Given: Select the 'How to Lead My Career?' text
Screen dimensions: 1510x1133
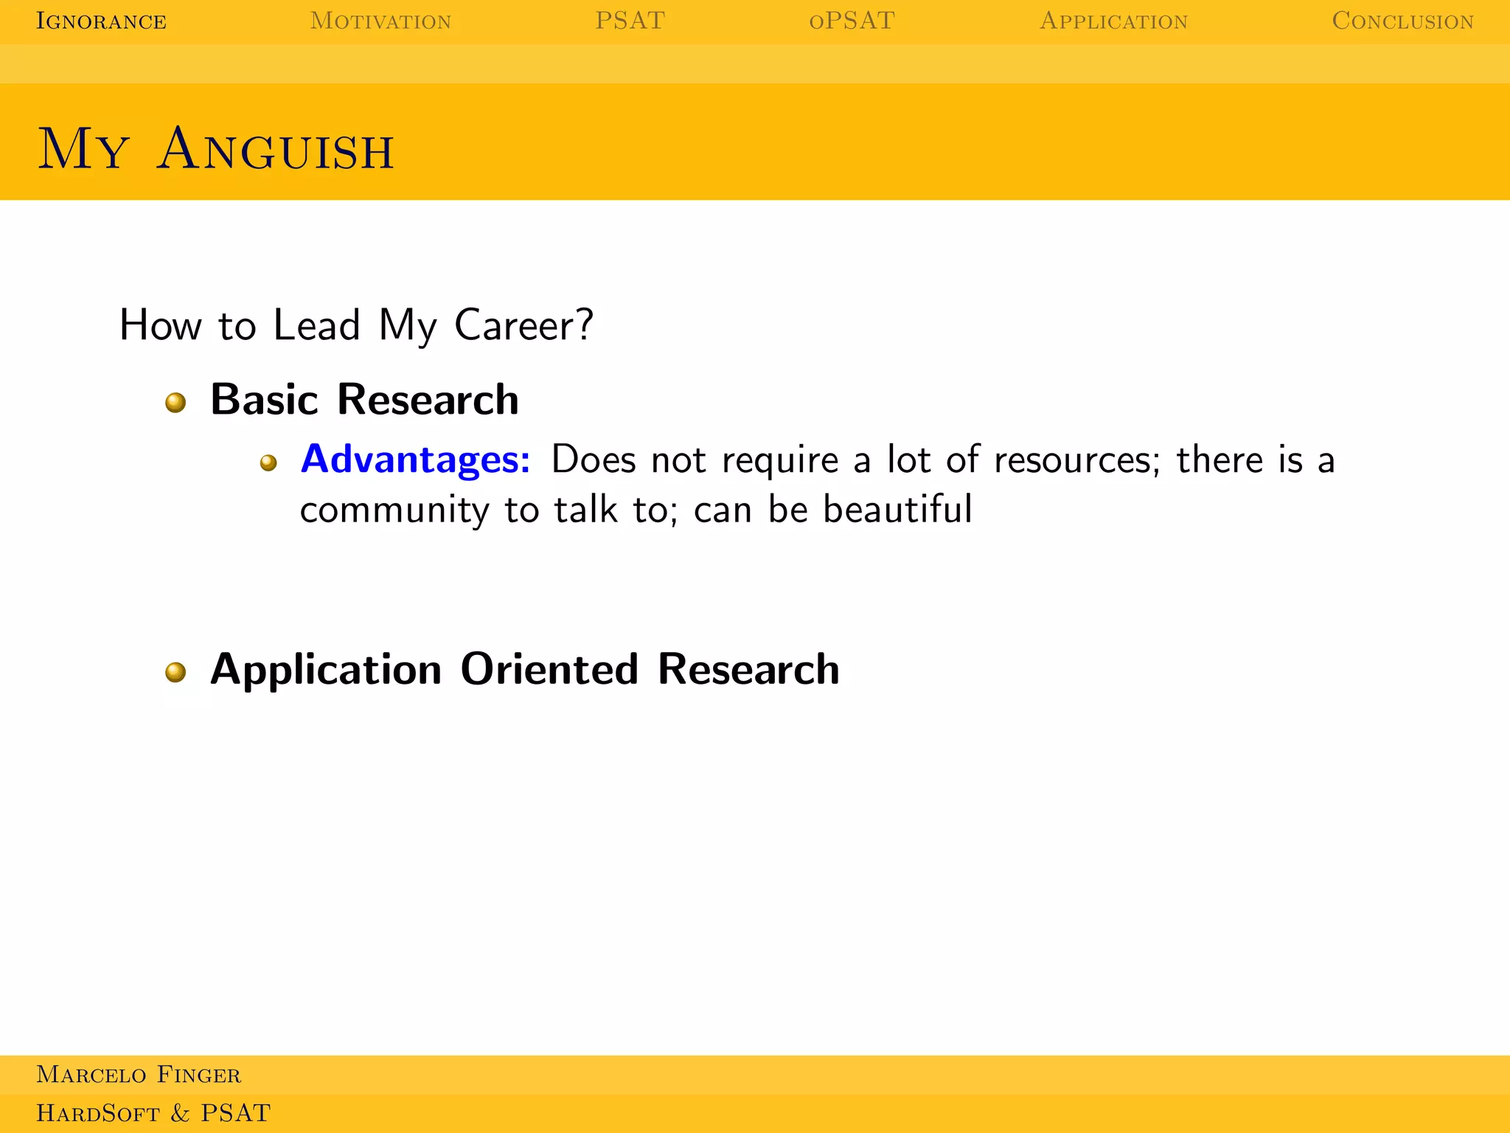Looking at the screenshot, I should pos(356,325).
